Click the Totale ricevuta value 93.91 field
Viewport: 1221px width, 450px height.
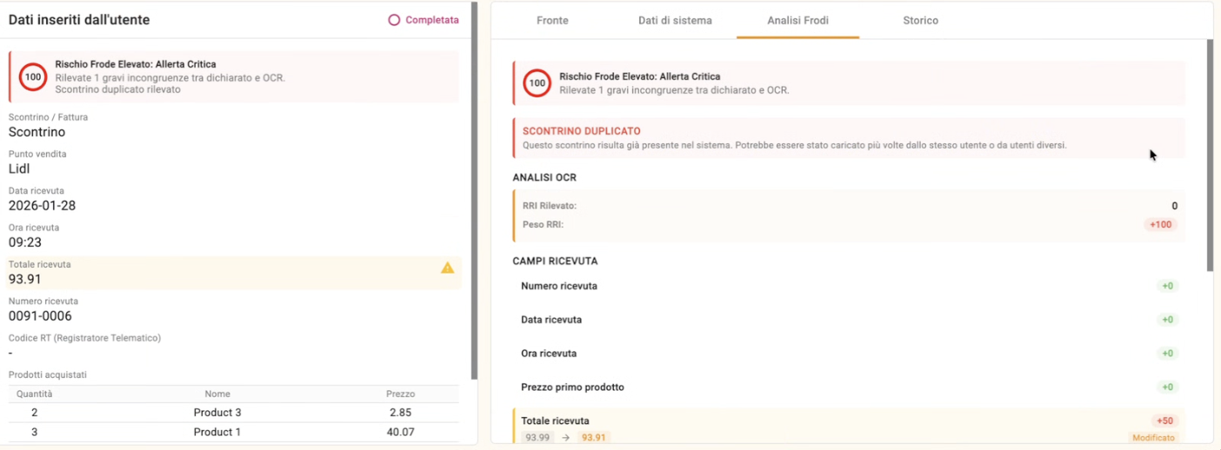tap(25, 279)
